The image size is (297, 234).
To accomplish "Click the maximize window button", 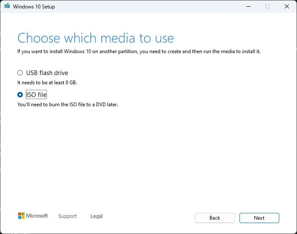I will [x=267, y=7].
